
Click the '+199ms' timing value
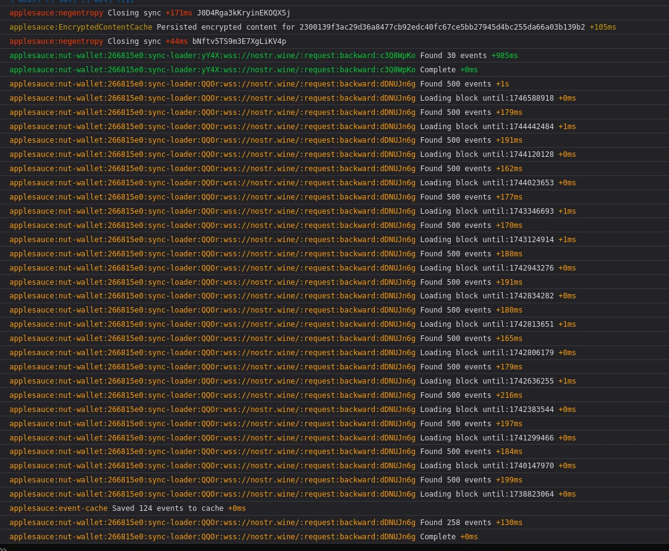click(509, 480)
